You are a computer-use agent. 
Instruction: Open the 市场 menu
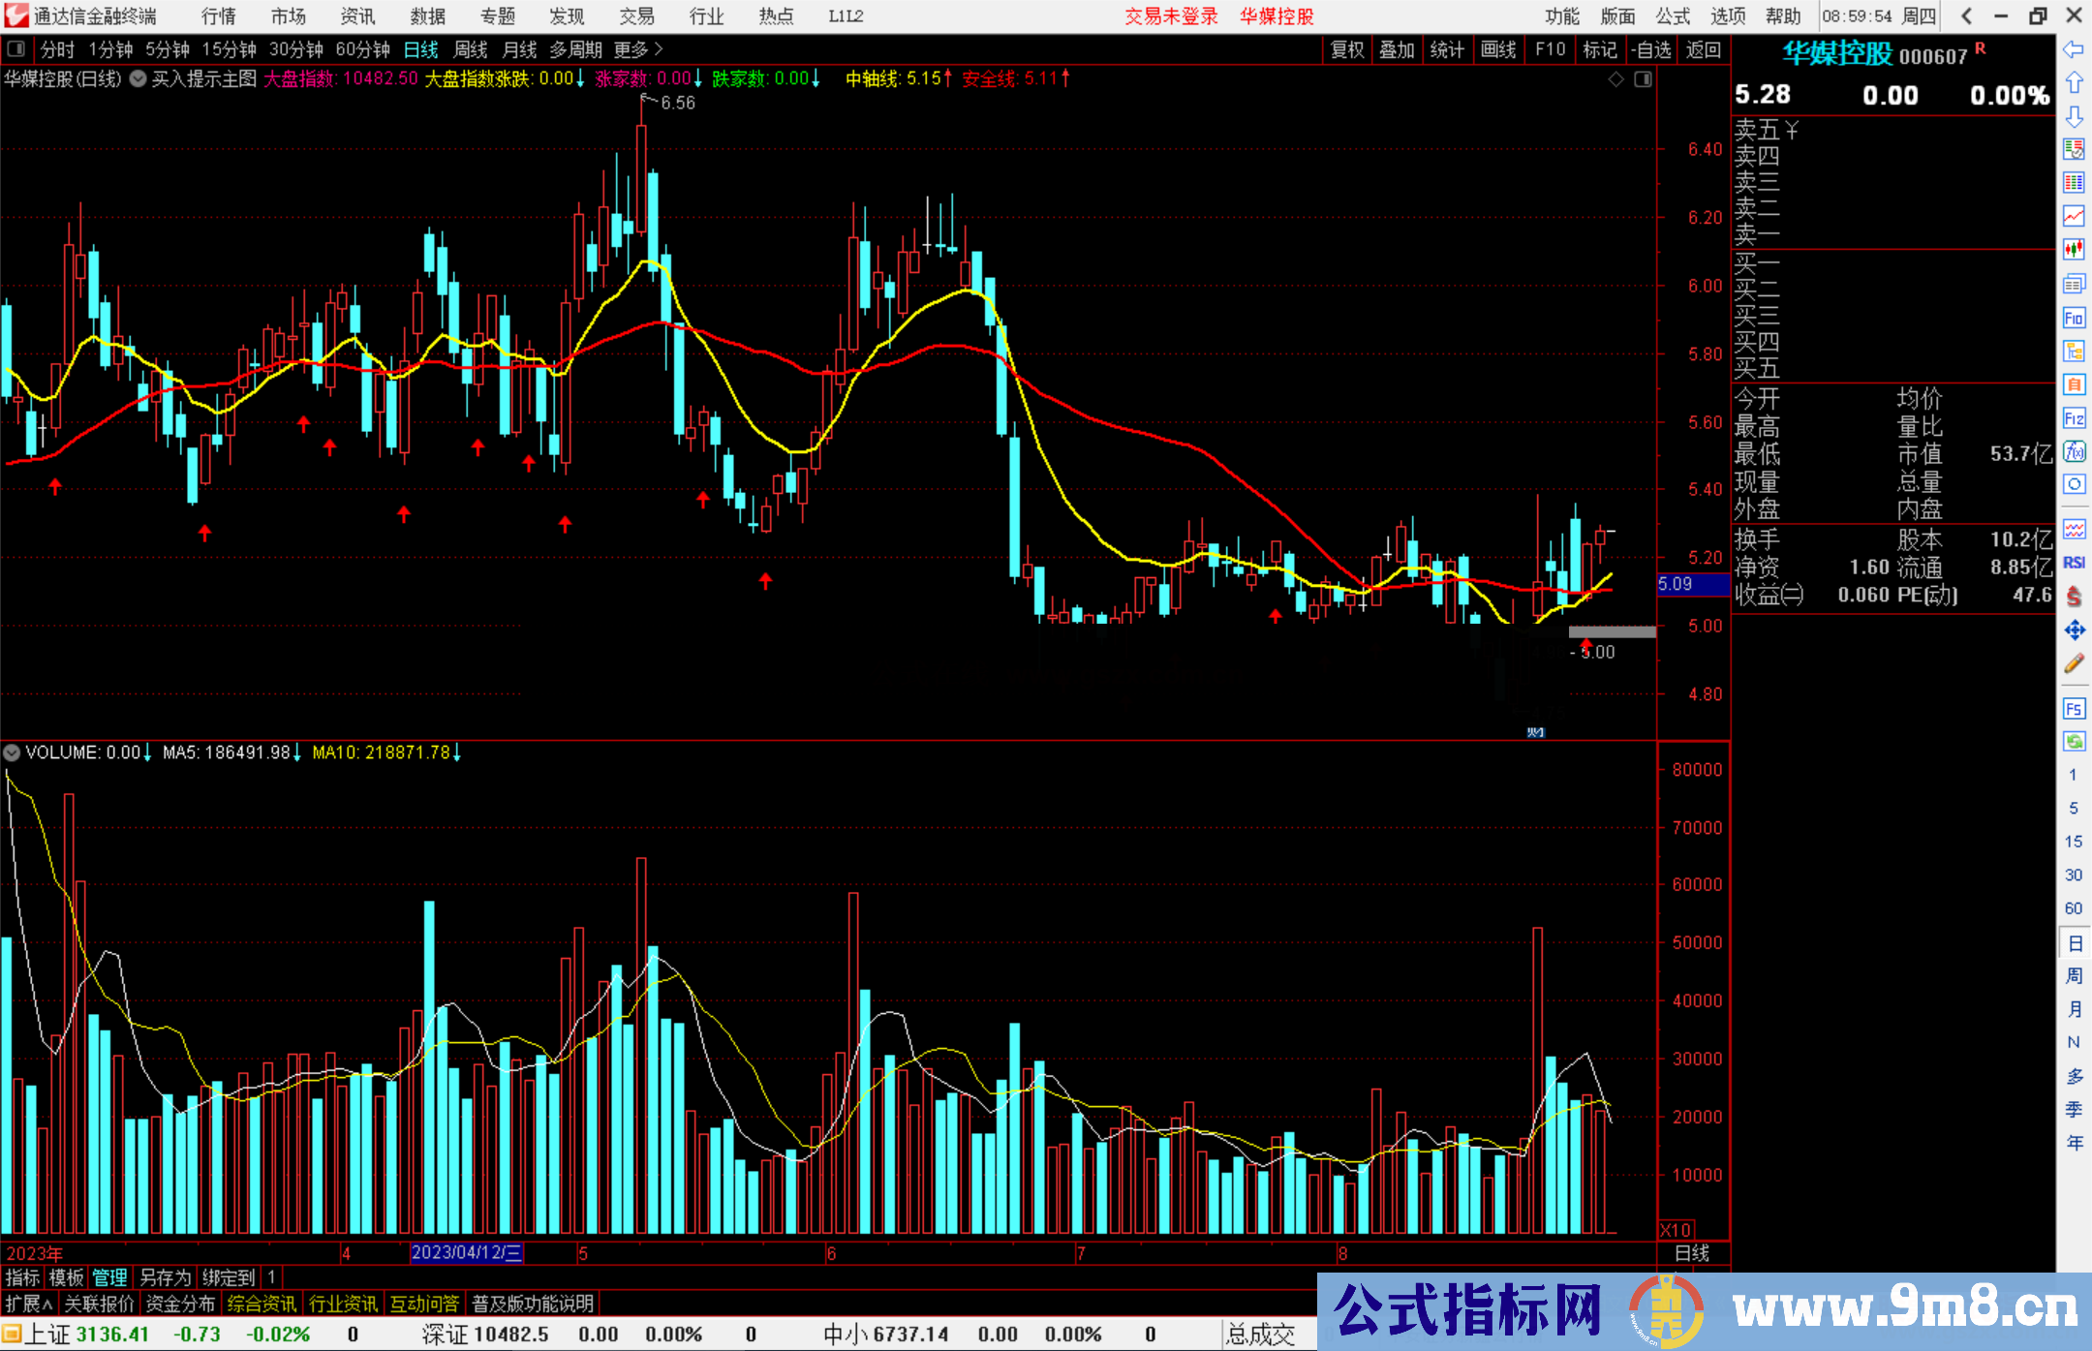click(x=289, y=16)
